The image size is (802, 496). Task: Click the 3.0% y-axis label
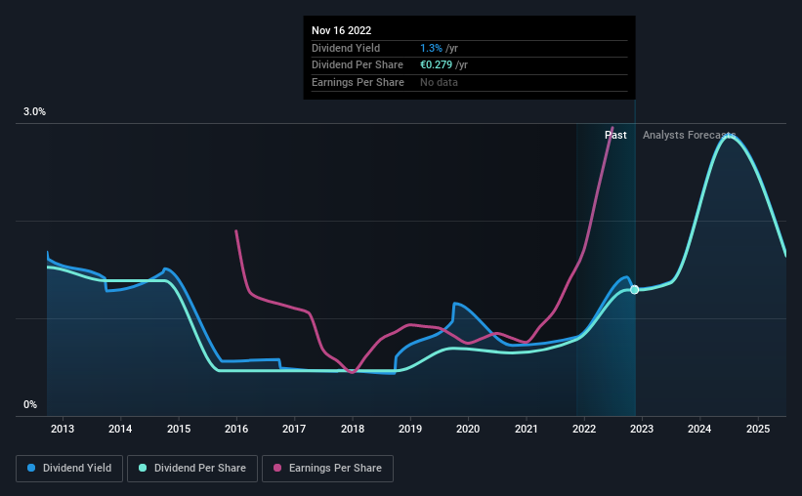pos(34,112)
